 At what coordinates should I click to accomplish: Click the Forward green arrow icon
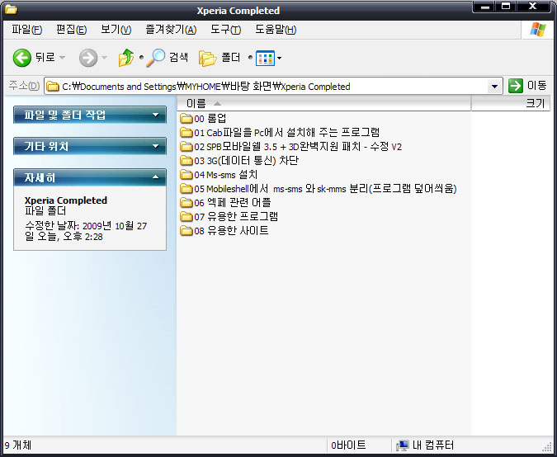click(88, 58)
